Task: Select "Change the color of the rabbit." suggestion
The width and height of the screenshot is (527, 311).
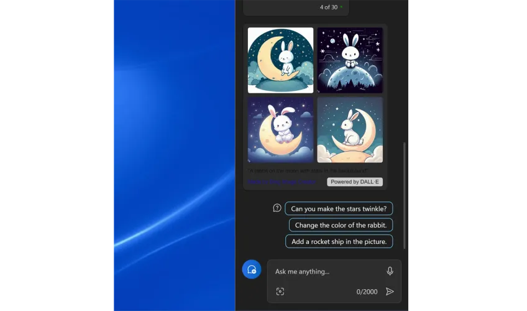Action: click(x=341, y=225)
